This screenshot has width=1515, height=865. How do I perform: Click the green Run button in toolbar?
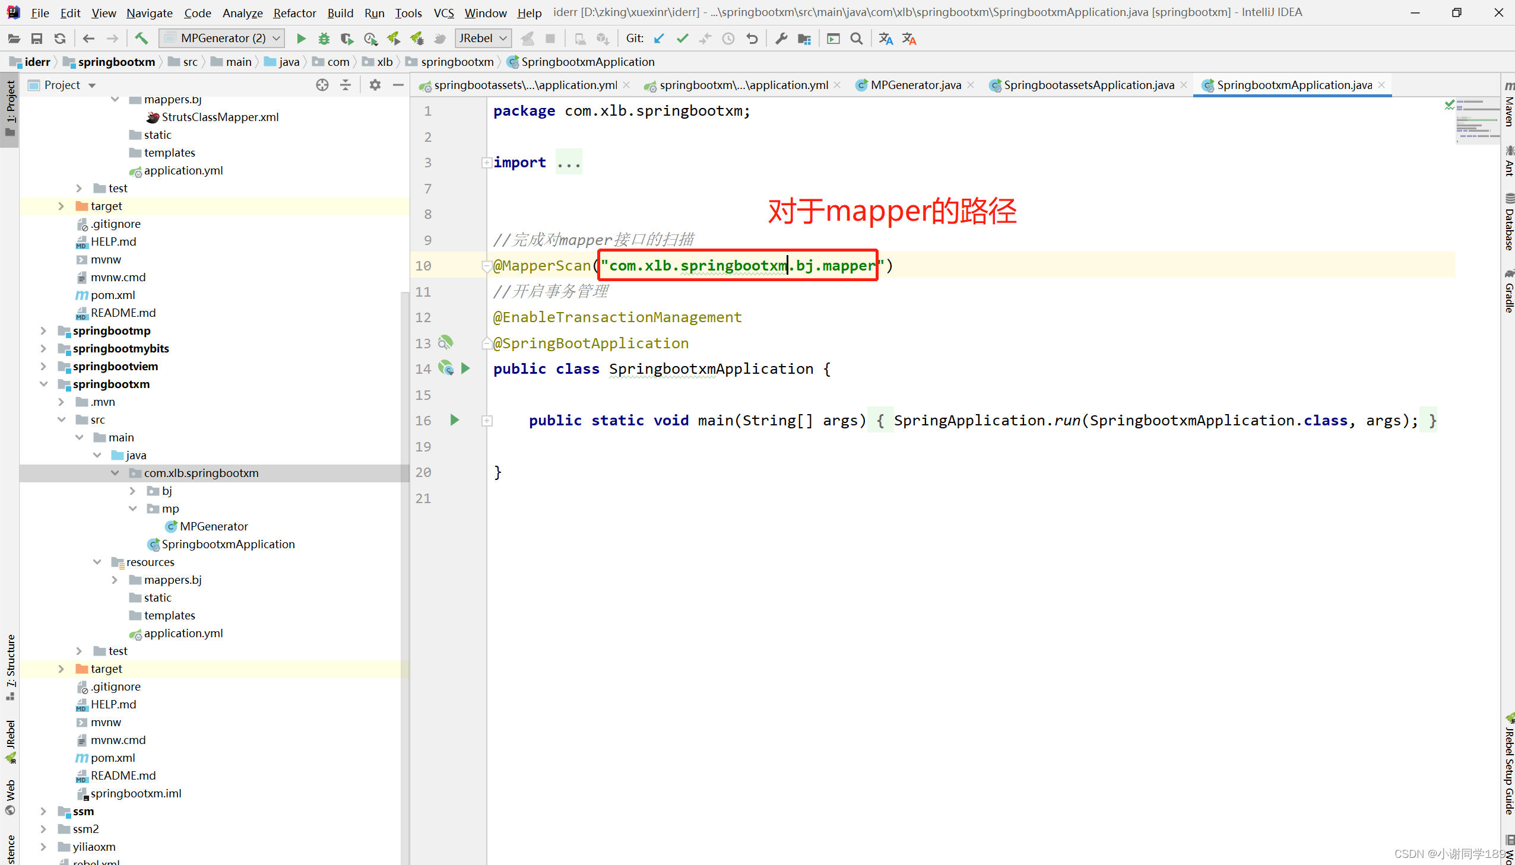[x=301, y=39]
